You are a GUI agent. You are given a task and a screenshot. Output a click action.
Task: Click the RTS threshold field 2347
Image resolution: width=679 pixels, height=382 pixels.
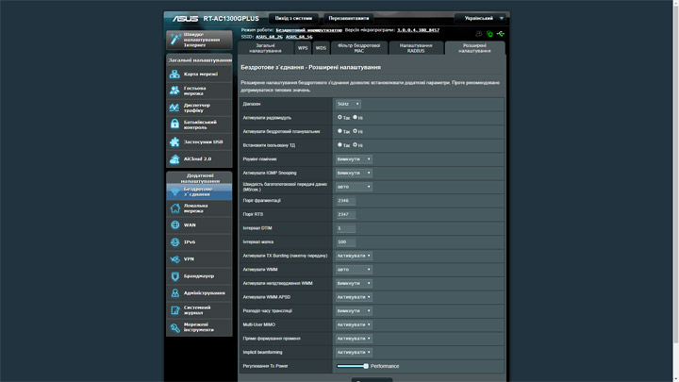pos(346,214)
